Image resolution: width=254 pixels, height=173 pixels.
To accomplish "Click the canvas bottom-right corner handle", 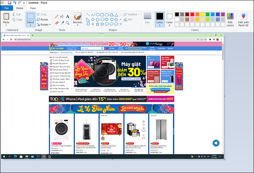I will point(224,159).
